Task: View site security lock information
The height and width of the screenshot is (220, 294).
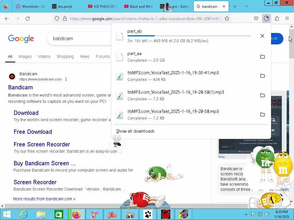Action: [x=65, y=18]
